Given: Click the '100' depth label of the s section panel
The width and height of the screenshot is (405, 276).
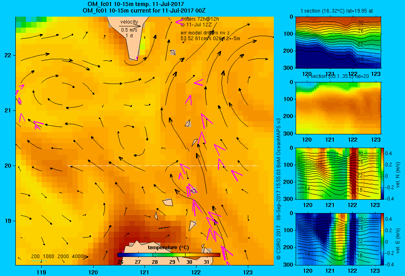Looking at the screenshot, I should tap(288, 99).
